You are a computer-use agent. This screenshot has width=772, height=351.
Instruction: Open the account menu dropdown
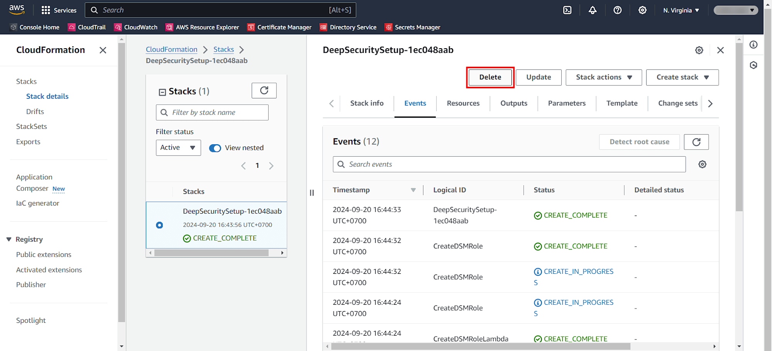pyautogui.click(x=736, y=10)
